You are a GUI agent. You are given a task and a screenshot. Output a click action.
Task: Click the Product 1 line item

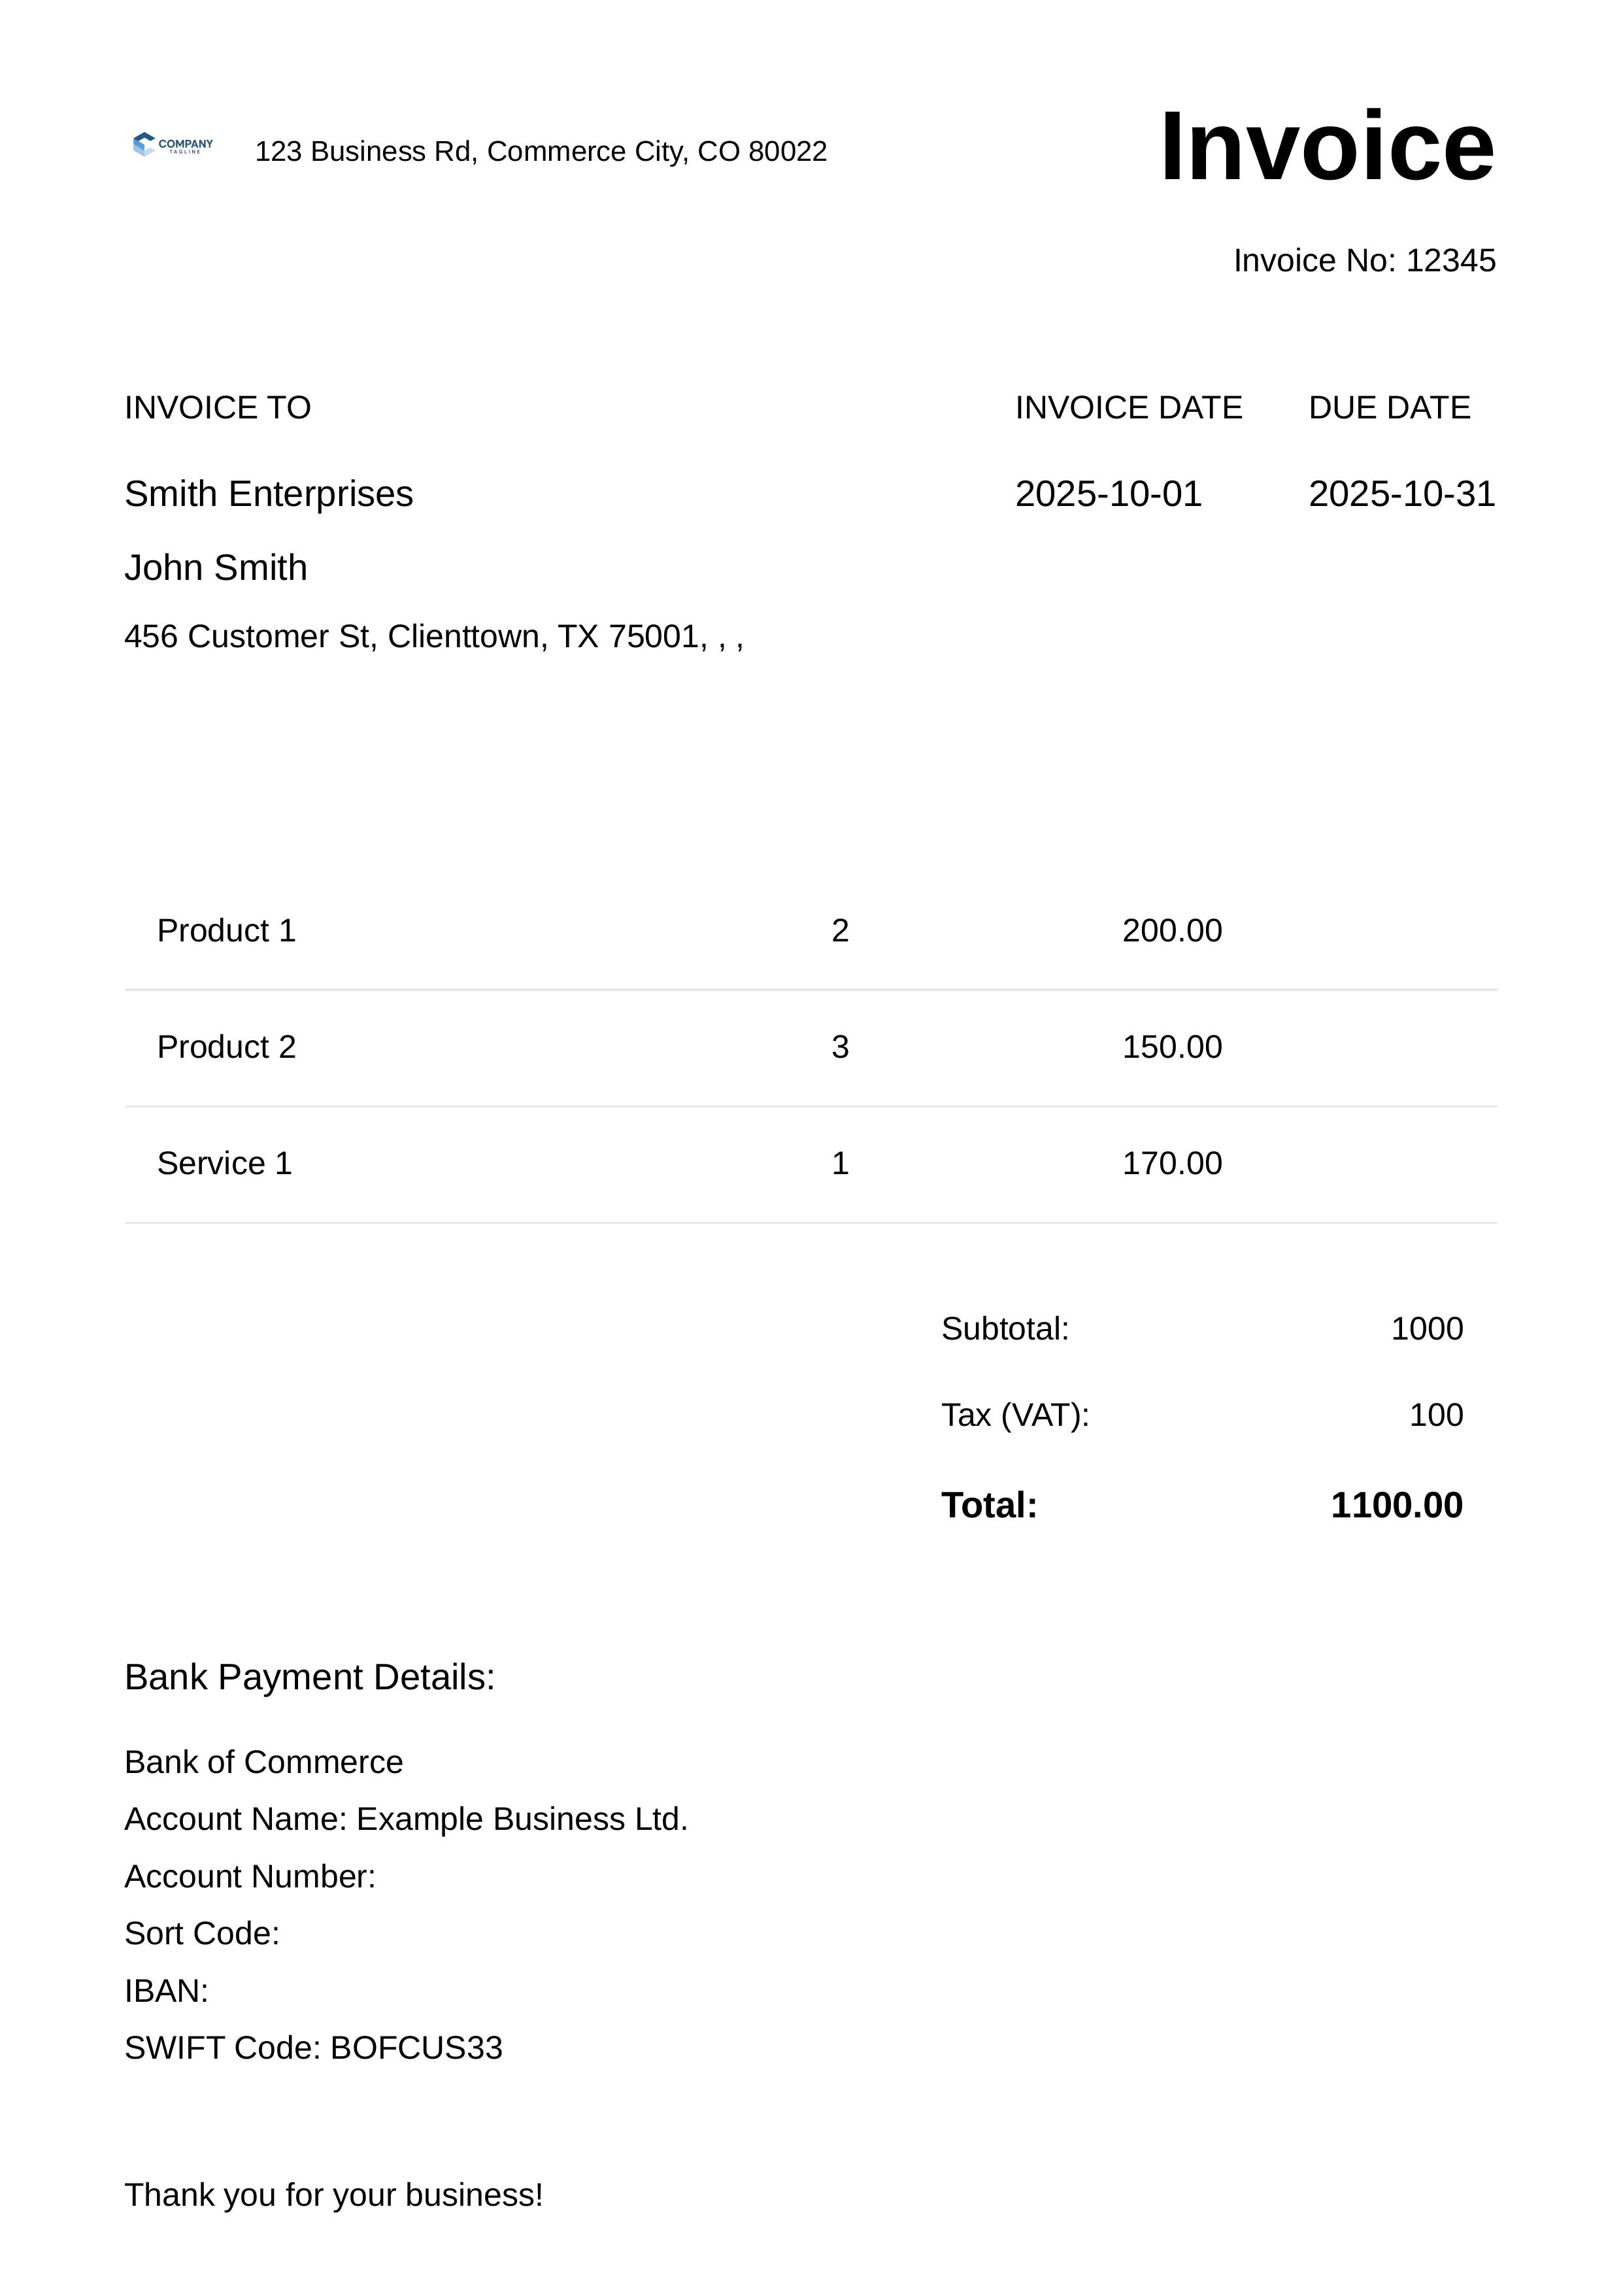[x=226, y=931]
